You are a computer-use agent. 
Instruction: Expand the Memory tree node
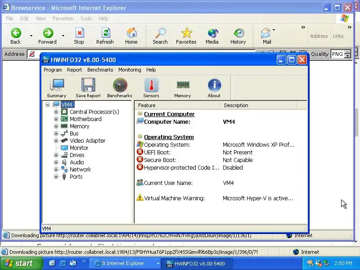[x=56, y=126]
